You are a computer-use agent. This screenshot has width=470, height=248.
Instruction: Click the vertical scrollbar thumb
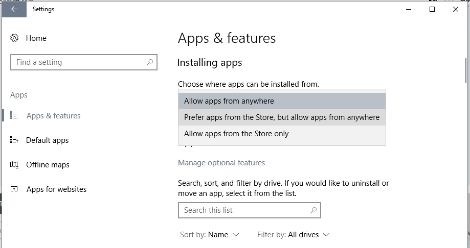(466, 70)
